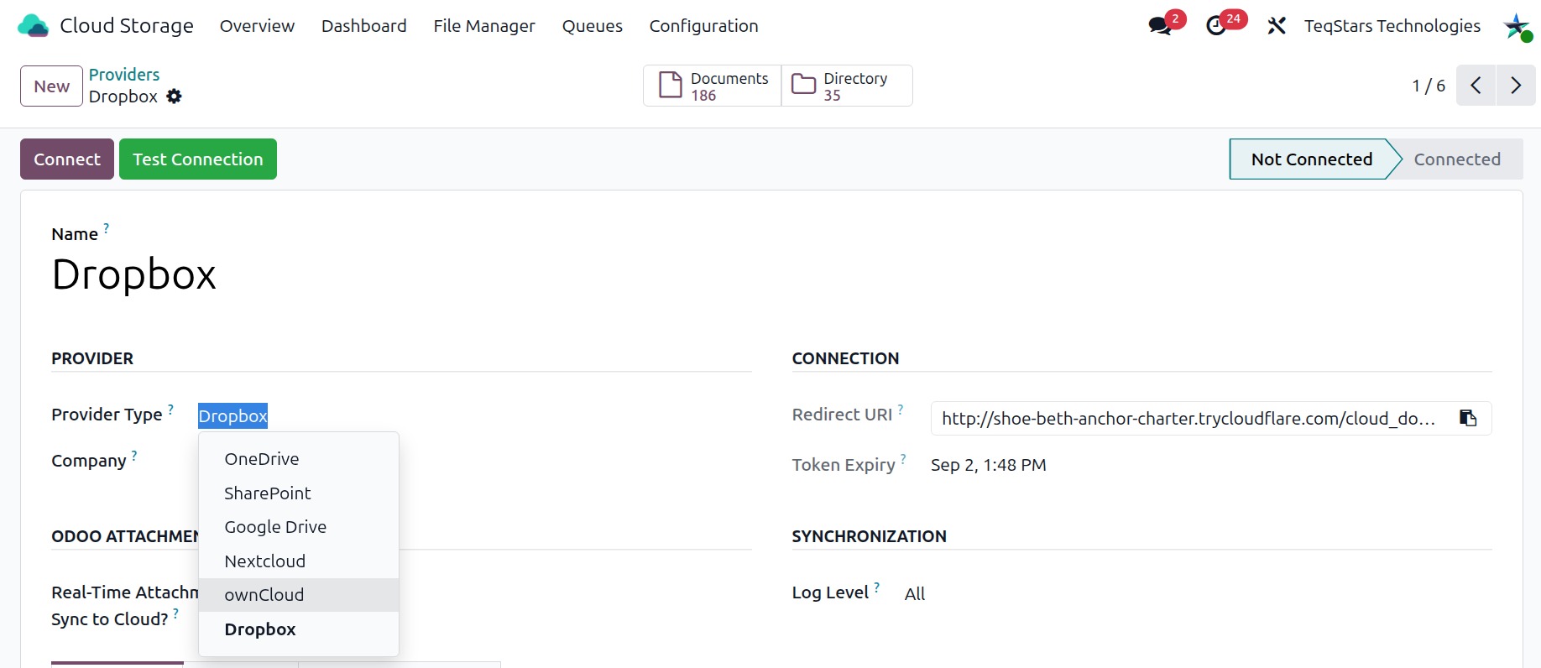
Task: Select OneDrive from provider type list
Action: 299,459
